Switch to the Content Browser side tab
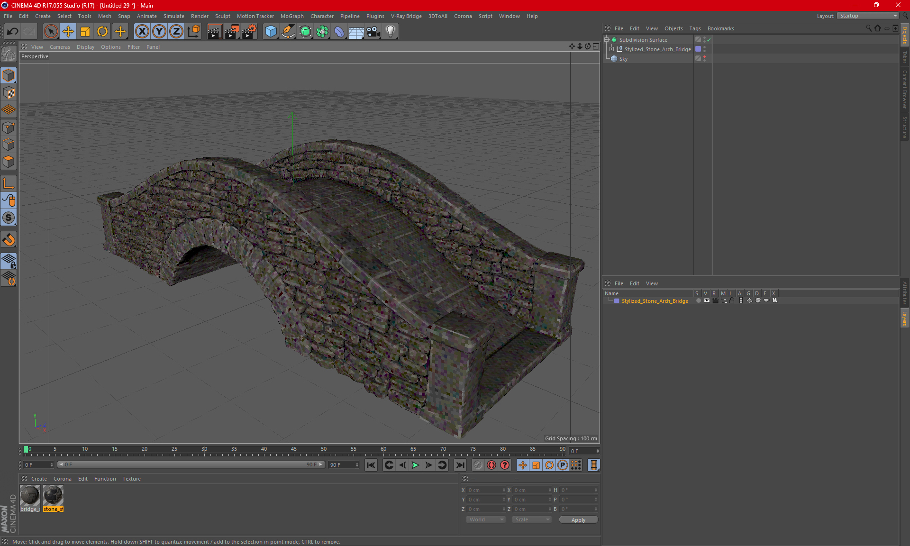The height and width of the screenshot is (546, 910). tap(905, 89)
